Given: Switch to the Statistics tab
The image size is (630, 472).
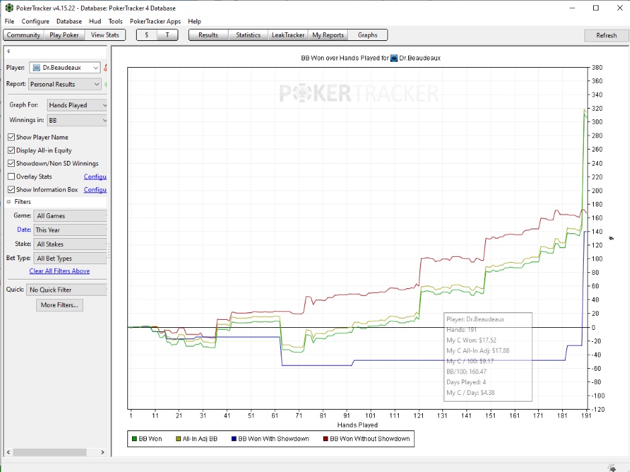Looking at the screenshot, I should click(248, 35).
